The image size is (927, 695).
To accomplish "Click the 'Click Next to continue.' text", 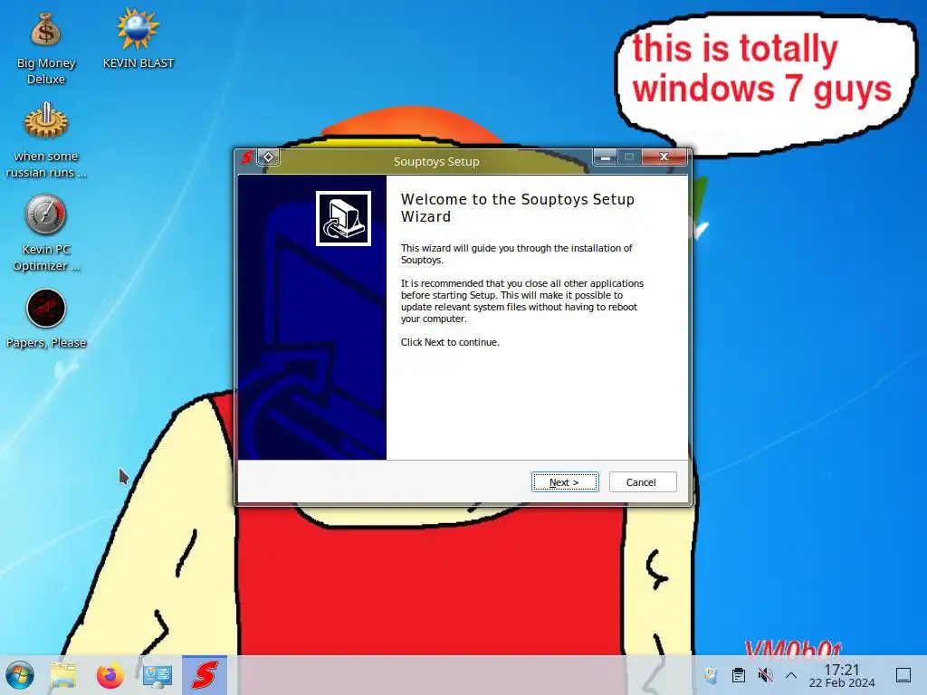I will coord(450,342).
